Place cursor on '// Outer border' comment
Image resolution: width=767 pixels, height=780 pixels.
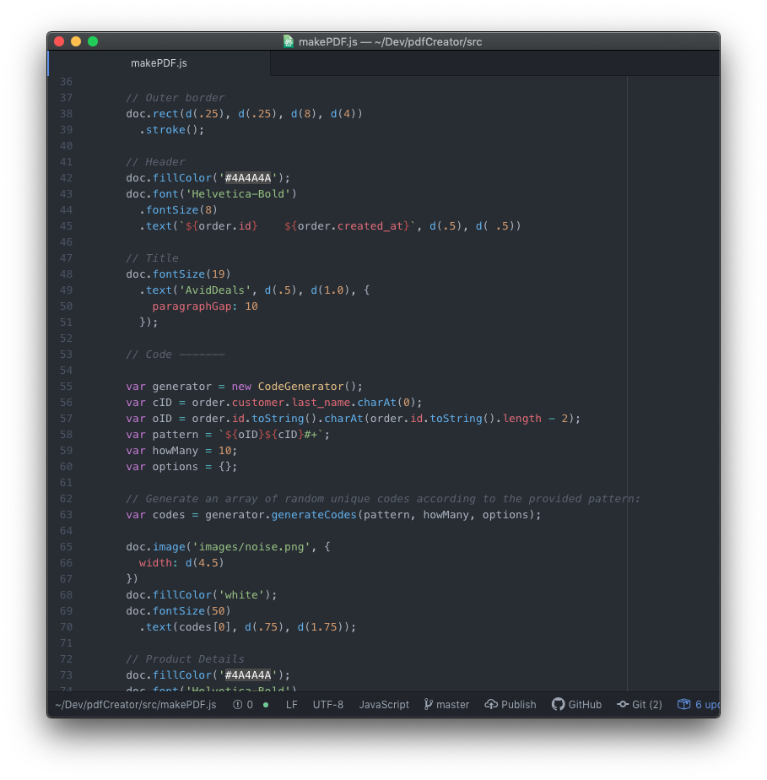(x=175, y=98)
